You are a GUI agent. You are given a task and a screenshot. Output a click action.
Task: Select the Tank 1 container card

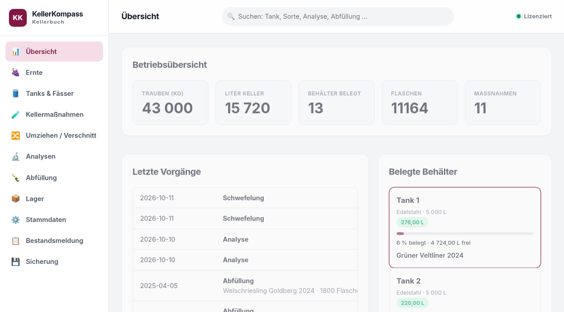[465, 227]
